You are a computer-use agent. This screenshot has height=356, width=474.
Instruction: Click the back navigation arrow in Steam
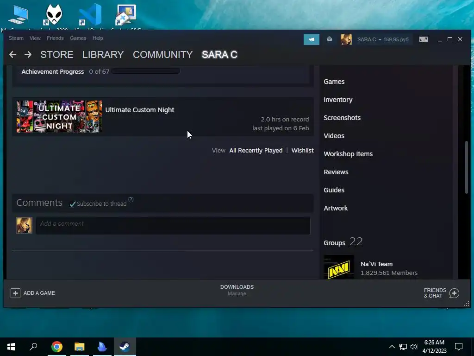tap(12, 55)
